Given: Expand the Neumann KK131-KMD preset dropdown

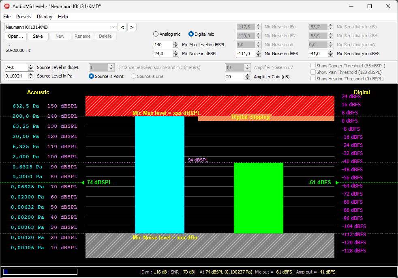Looking at the screenshot, I should click(x=113, y=27).
